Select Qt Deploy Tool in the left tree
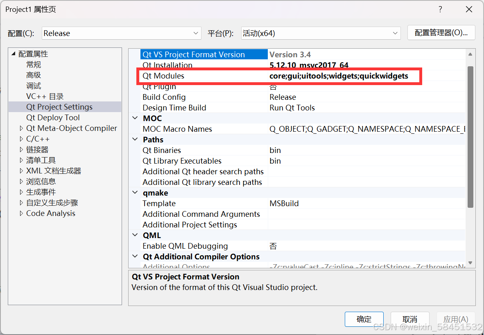 point(53,117)
